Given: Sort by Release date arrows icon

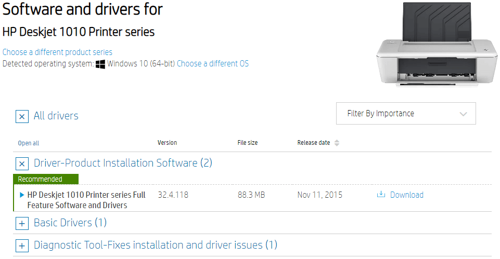Looking at the screenshot, I should pos(337,143).
